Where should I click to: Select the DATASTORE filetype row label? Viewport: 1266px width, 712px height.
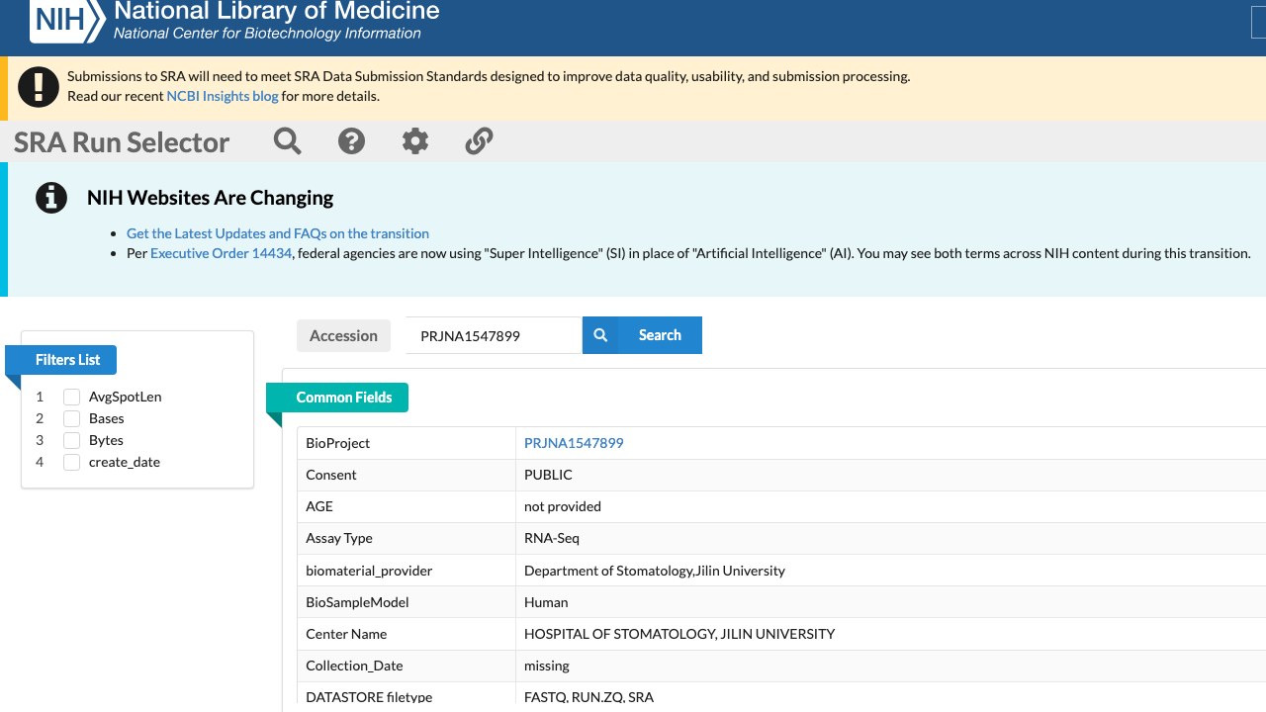coord(369,697)
